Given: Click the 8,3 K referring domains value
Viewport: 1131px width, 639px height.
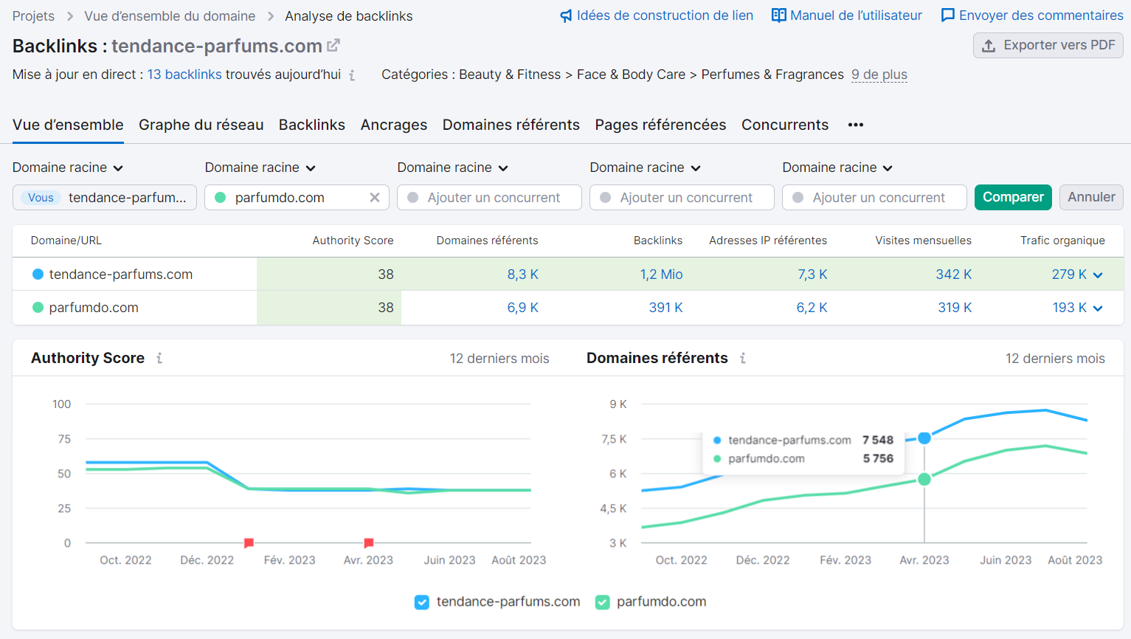Looking at the screenshot, I should coord(522,274).
